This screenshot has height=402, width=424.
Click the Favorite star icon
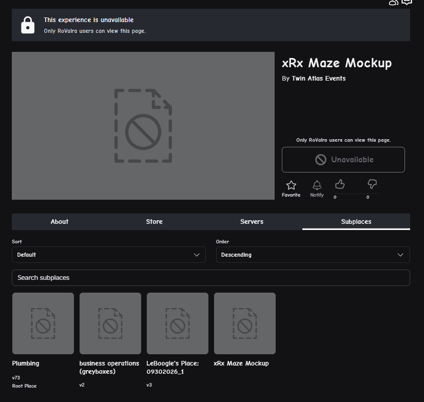[x=291, y=185]
